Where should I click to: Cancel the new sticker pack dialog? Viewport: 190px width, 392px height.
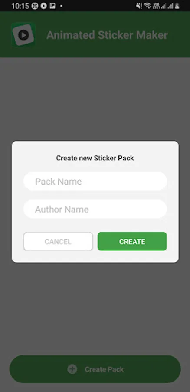click(58, 241)
